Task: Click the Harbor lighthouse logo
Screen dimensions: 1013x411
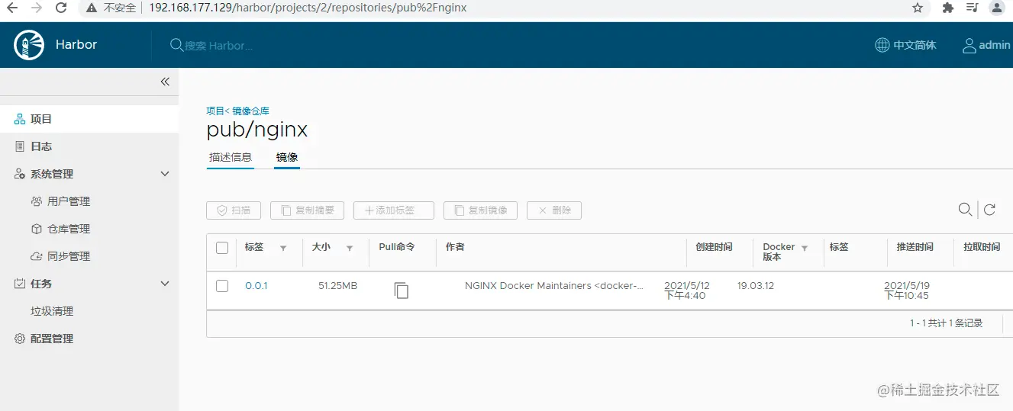Action: coord(29,45)
